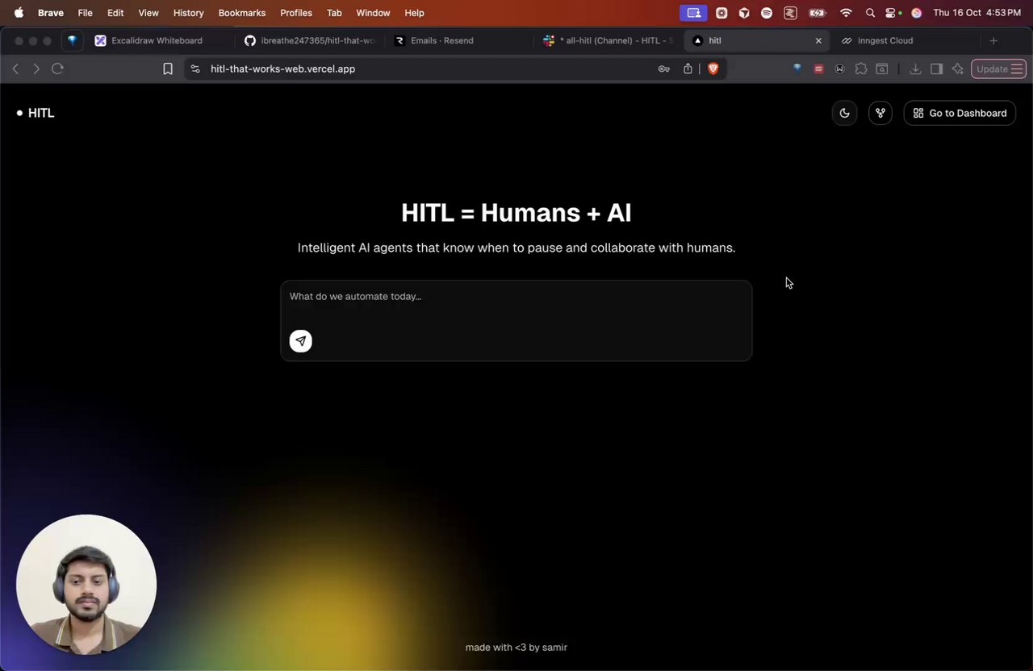Open the circular W extension icon
1033x671 pixels.
coord(839,69)
